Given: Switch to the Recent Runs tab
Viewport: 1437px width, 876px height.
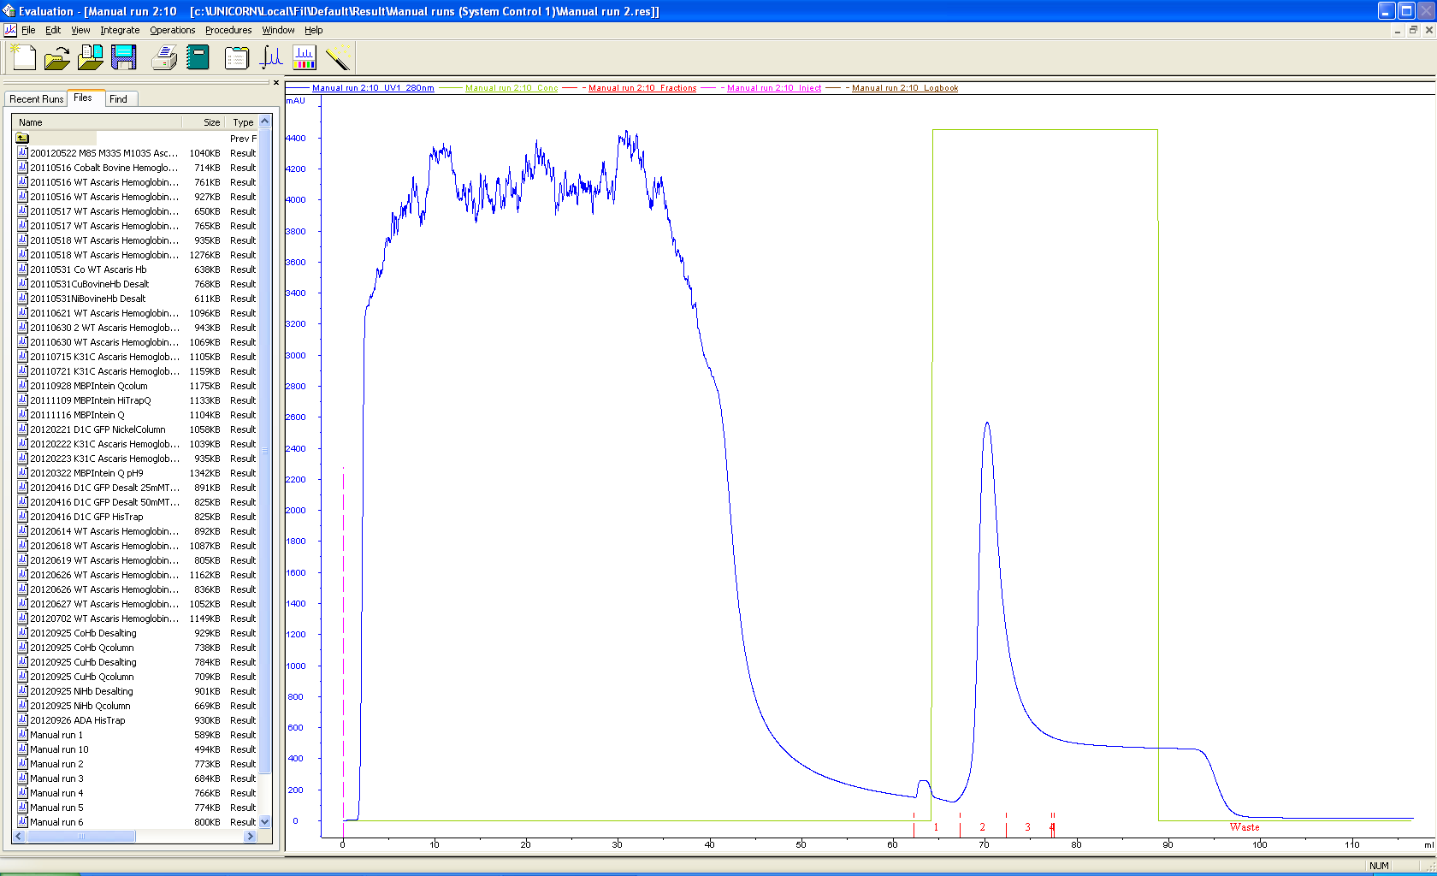Looking at the screenshot, I should pyautogui.click(x=36, y=99).
